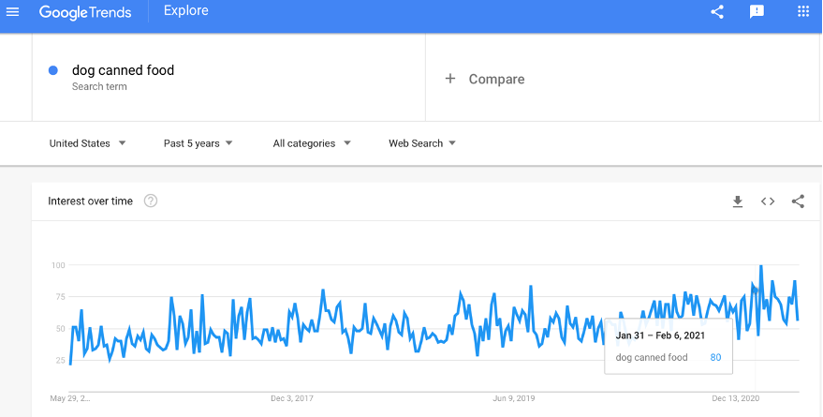Image resolution: width=823 pixels, height=417 pixels.
Task: Edit the dog canned food search term
Action: point(123,70)
